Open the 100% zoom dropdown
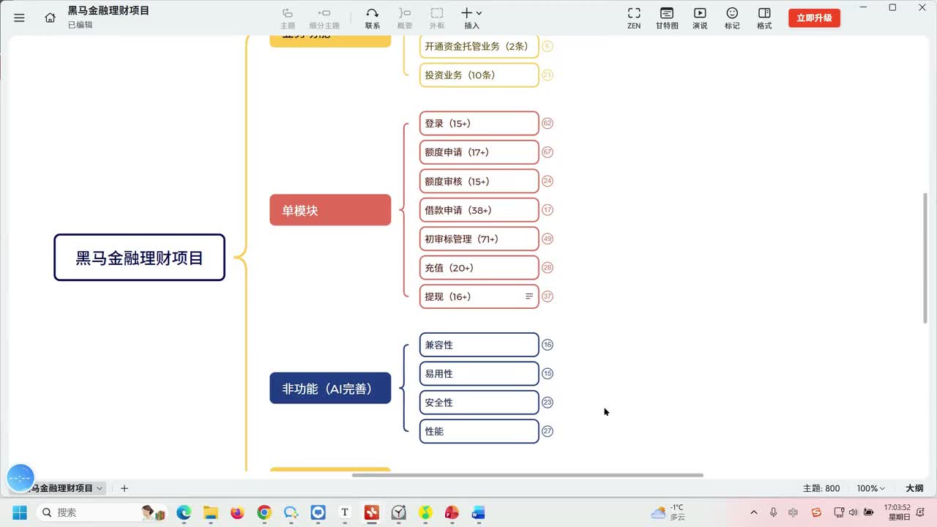 [x=871, y=488]
